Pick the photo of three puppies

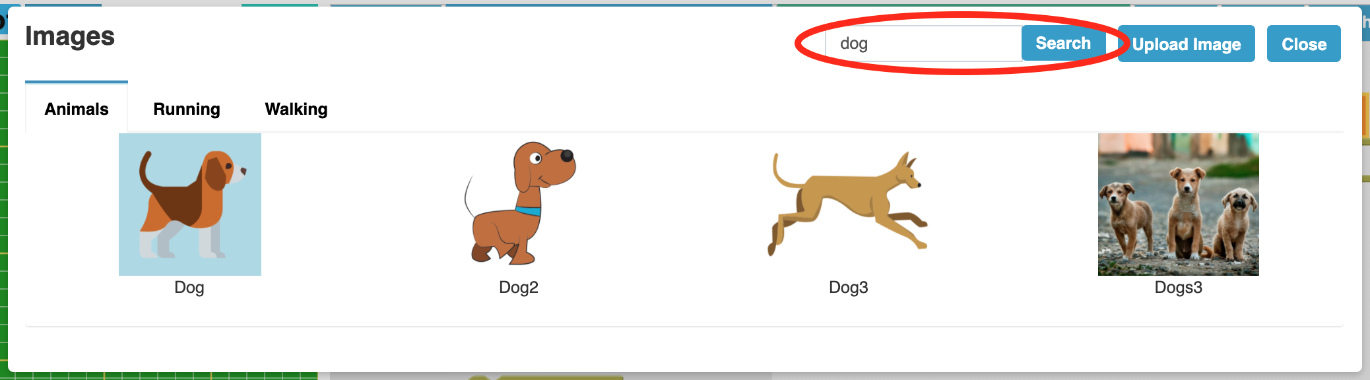coord(1179,205)
